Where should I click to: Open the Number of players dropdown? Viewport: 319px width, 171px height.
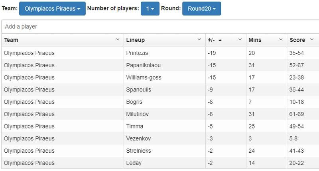(150, 8)
